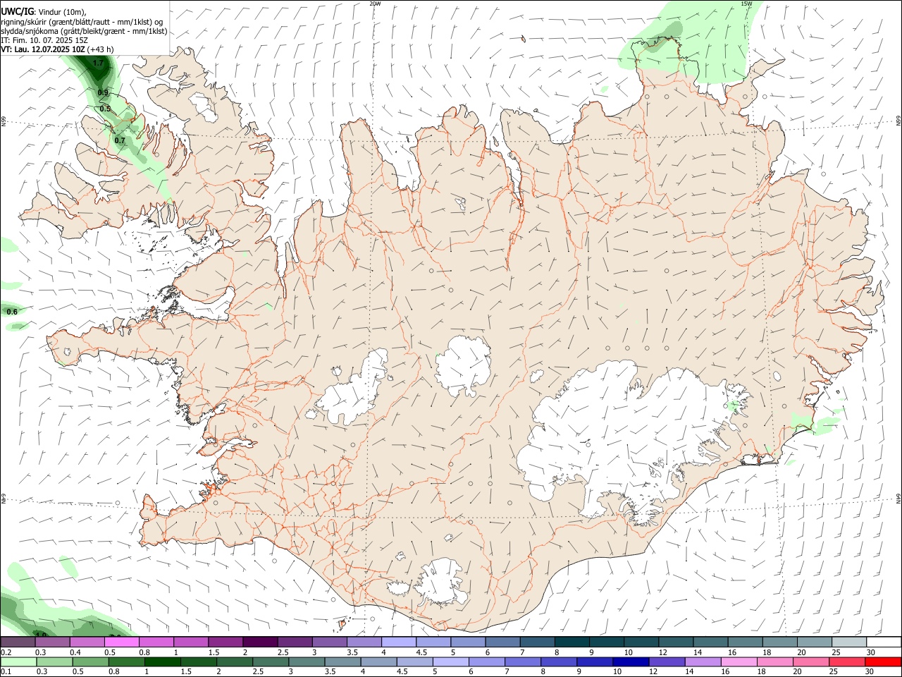
Task: Click the 'VT: Lau. 12.07.2025 10Z (+43 h)' line
Action: click(57, 49)
